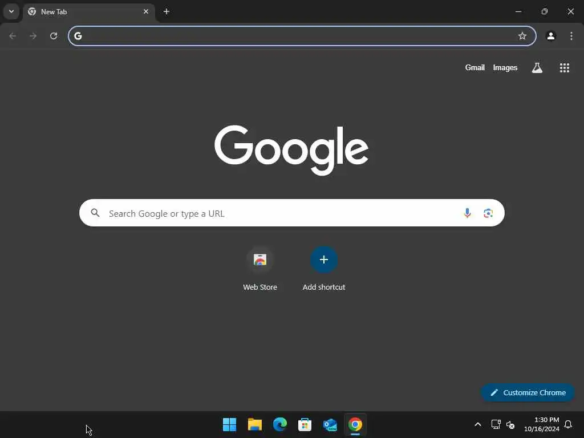Open Google Images link
This screenshot has height=438, width=584.
click(505, 67)
